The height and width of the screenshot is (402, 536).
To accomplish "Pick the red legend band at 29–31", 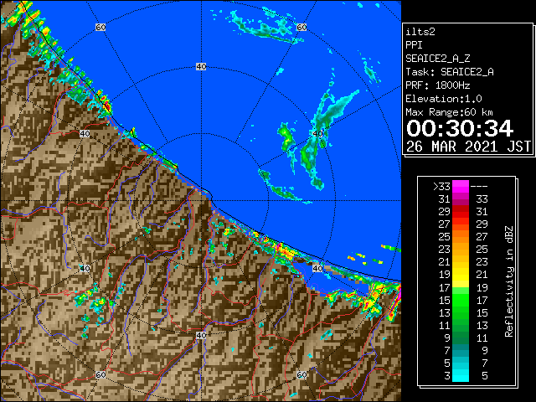I will click(461, 212).
